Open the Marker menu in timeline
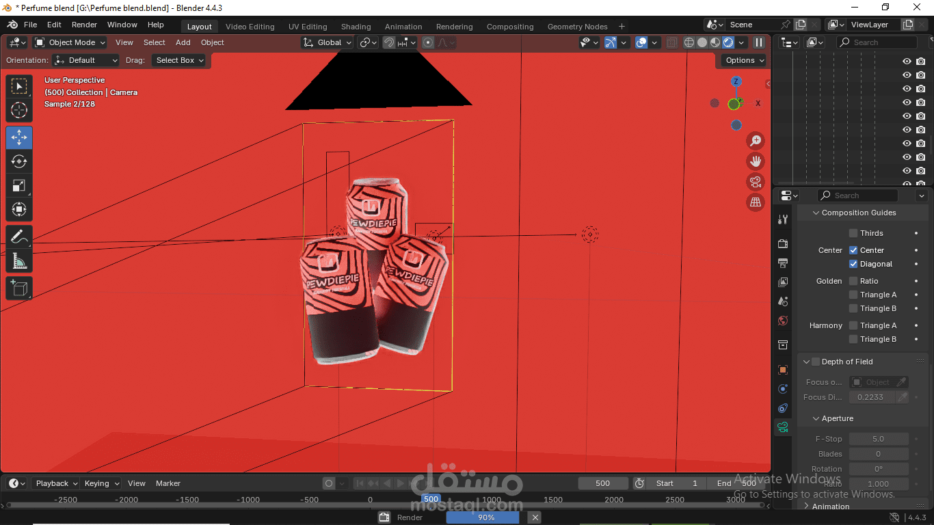This screenshot has width=934, height=525. point(168,483)
